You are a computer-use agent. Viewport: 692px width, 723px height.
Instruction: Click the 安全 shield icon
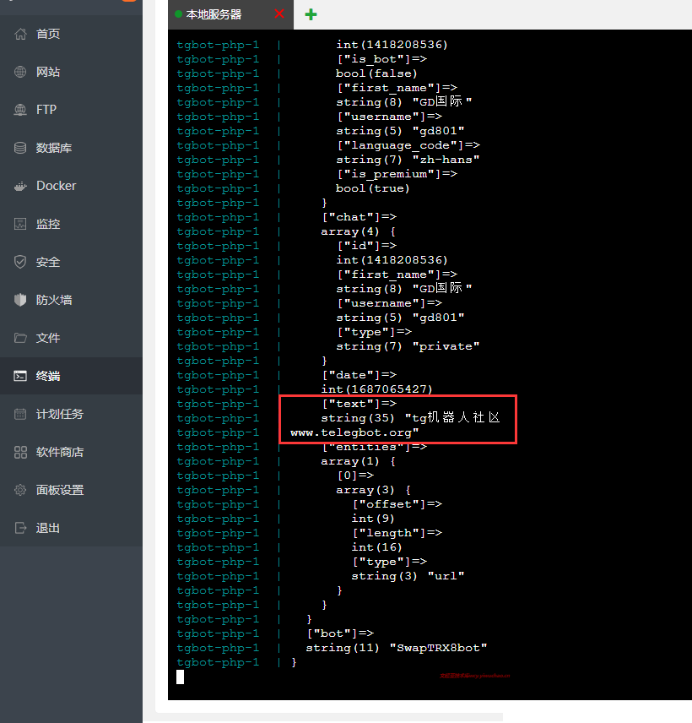click(20, 262)
